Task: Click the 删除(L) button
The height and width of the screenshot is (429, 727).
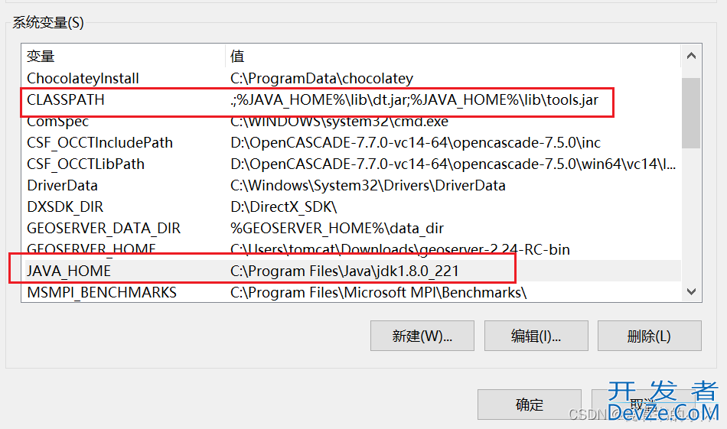Action: click(x=649, y=336)
